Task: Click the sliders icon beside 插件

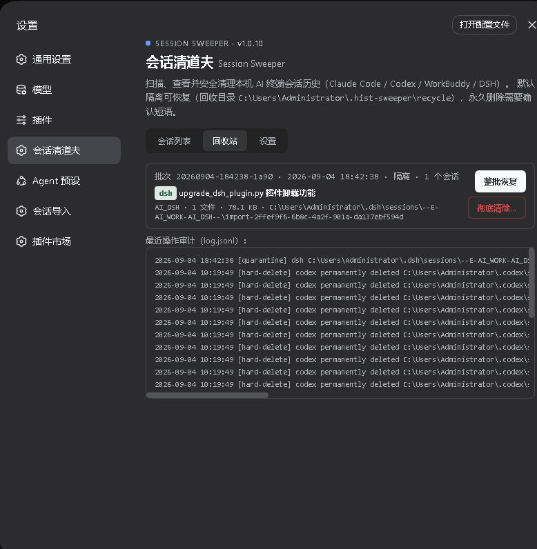Action: coord(21,120)
